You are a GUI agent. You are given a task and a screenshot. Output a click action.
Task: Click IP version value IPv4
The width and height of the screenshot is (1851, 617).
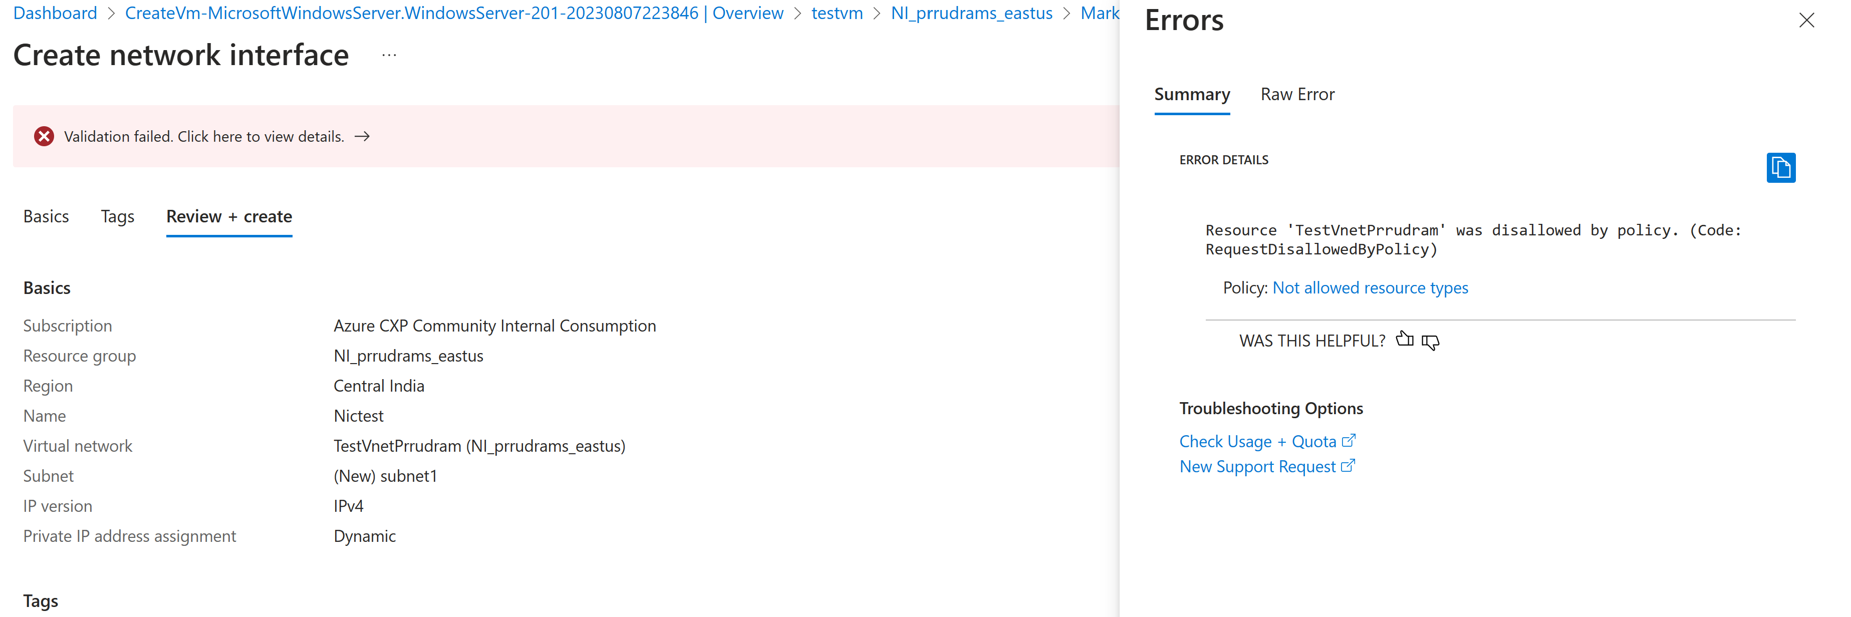pyautogui.click(x=349, y=506)
